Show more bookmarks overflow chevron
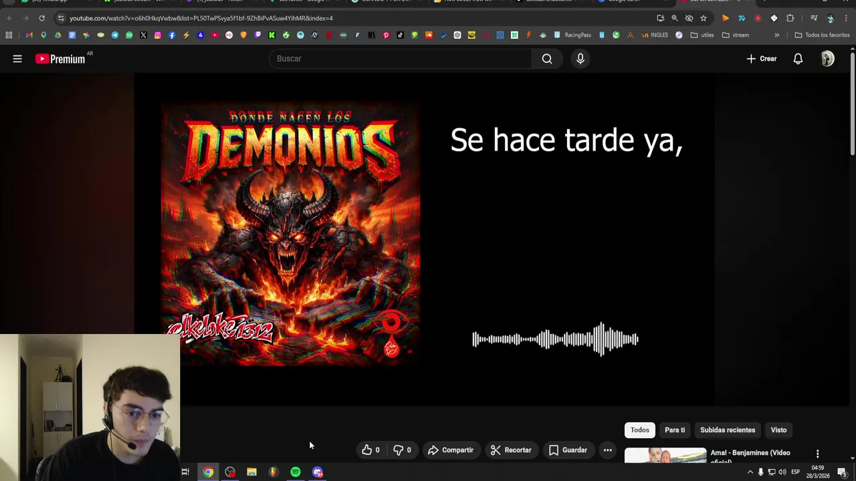Screen dimensions: 856x481 pyautogui.click(x=776, y=35)
